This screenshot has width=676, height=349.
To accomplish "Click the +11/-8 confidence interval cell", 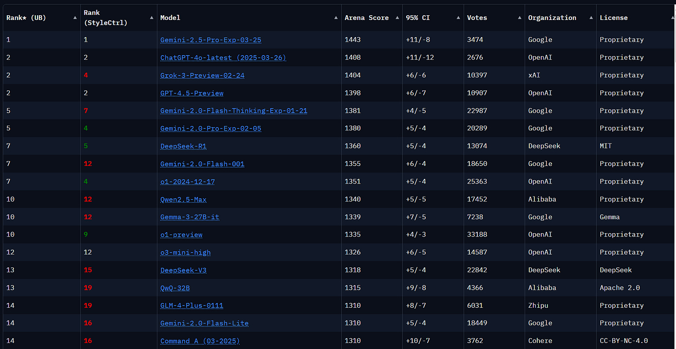I will click(418, 40).
